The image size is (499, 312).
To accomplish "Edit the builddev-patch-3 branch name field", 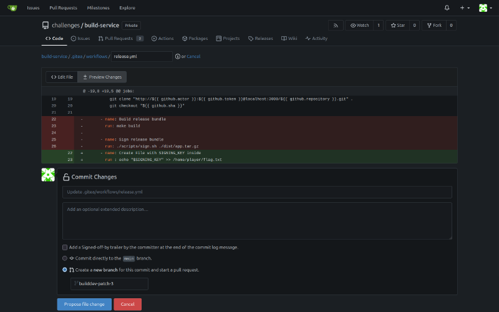I will click(x=110, y=284).
